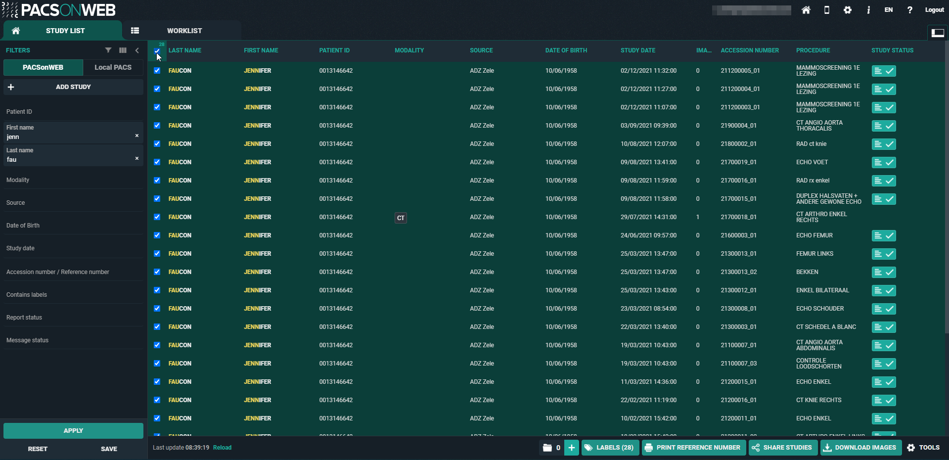The width and height of the screenshot is (949, 460).
Task: Uncheck the row for study 211200005_01
Action: coord(157,70)
